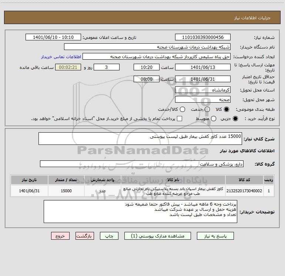
Task: Click the بازگشت back button
Action: pyautogui.click(x=85, y=236)
